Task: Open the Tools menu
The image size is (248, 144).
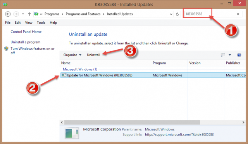Action: (x=41, y=23)
